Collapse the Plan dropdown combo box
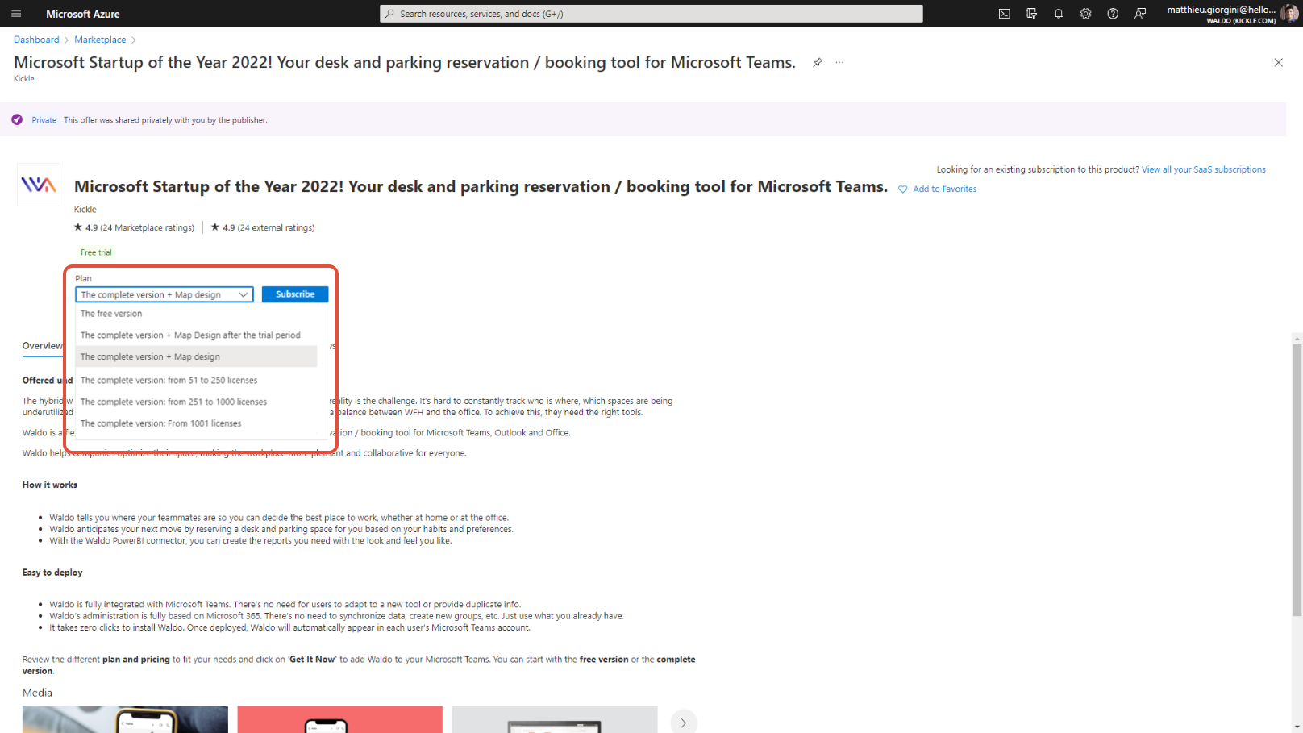This screenshot has height=733, width=1303. (164, 294)
